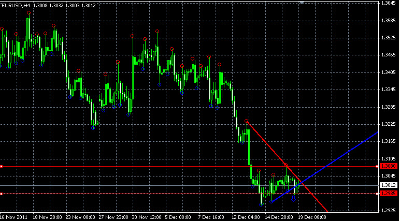Click the gray chart shift triangle marker

pos(302,3)
